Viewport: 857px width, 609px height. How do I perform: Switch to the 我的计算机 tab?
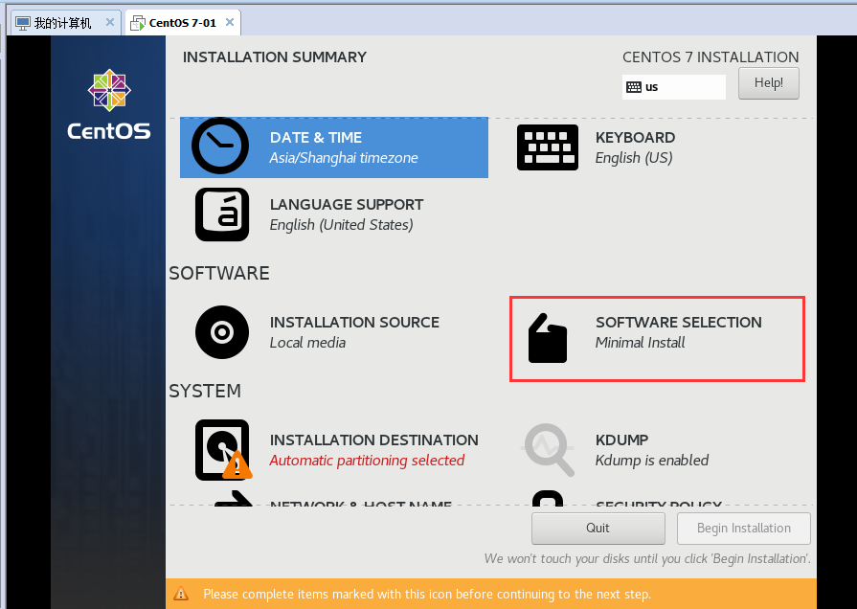click(x=63, y=23)
